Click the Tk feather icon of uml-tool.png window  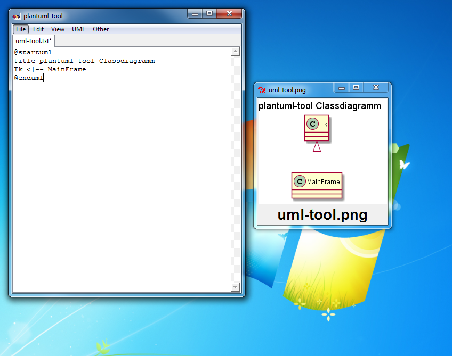tap(262, 90)
